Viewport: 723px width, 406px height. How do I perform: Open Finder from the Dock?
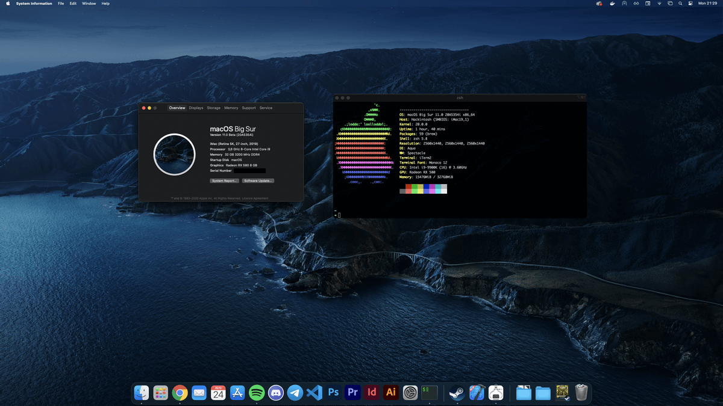tap(142, 393)
